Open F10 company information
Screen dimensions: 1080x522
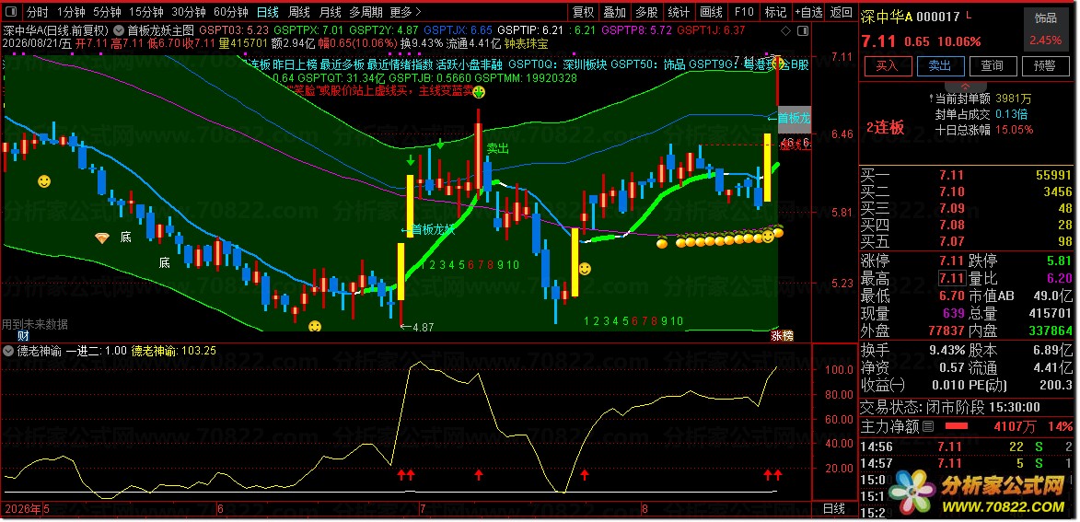[744, 12]
